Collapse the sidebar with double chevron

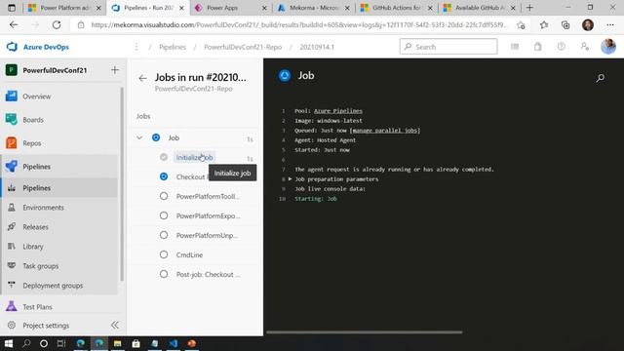coord(115,325)
